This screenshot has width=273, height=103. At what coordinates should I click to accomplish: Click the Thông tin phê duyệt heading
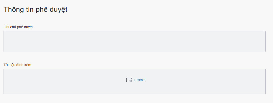click(35, 10)
